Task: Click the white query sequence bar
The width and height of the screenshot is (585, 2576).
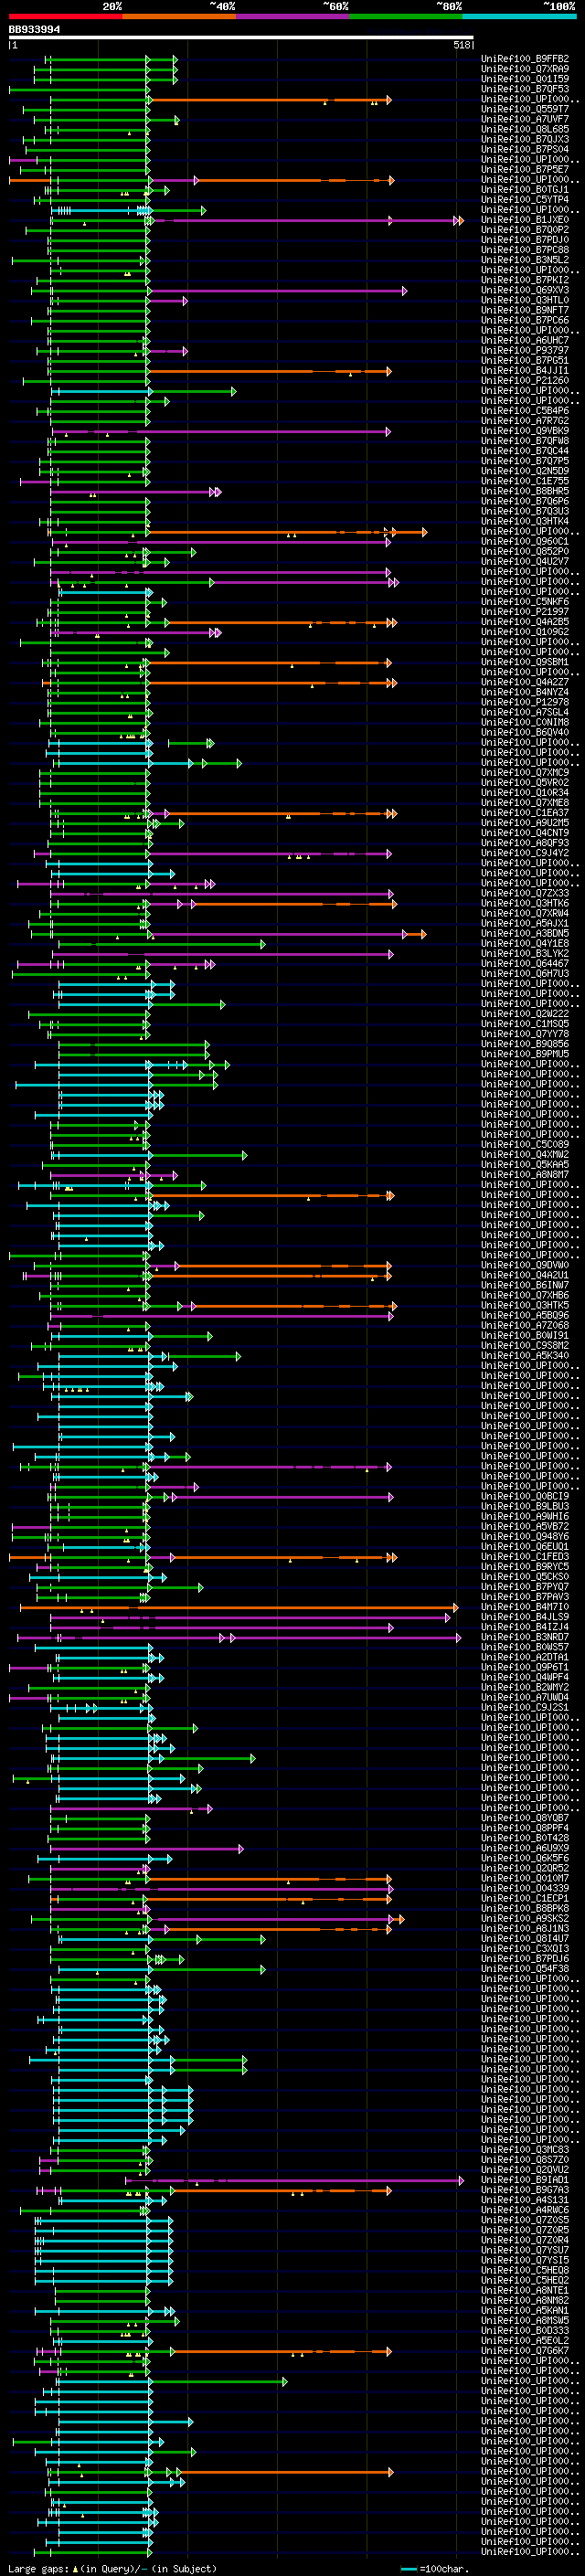Action: pyautogui.click(x=241, y=38)
